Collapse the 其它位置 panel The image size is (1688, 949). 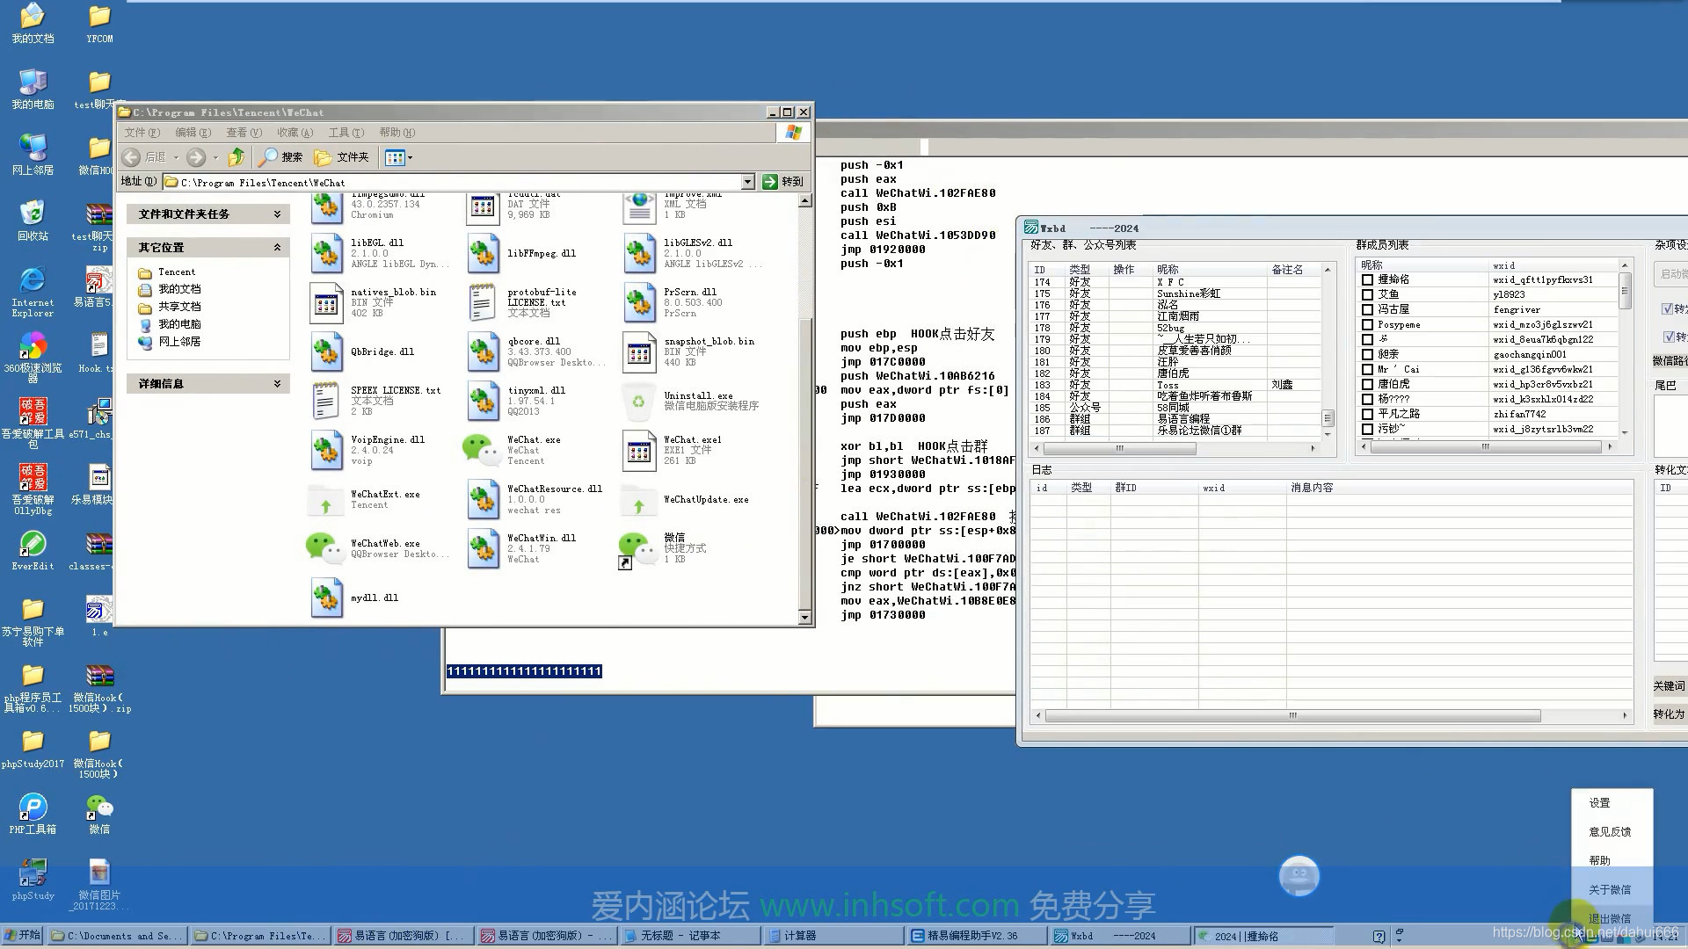(x=277, y=247)
